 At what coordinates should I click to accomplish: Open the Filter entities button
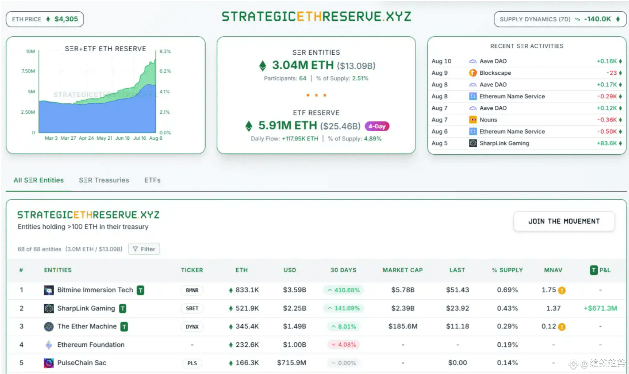click(144, 249)
